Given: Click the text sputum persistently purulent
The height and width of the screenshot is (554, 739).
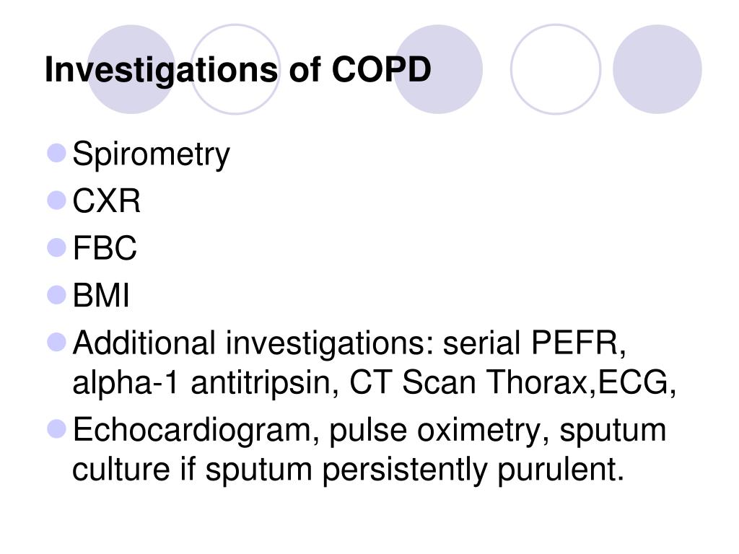Looking at the screenshot, I should coord(415,470).
